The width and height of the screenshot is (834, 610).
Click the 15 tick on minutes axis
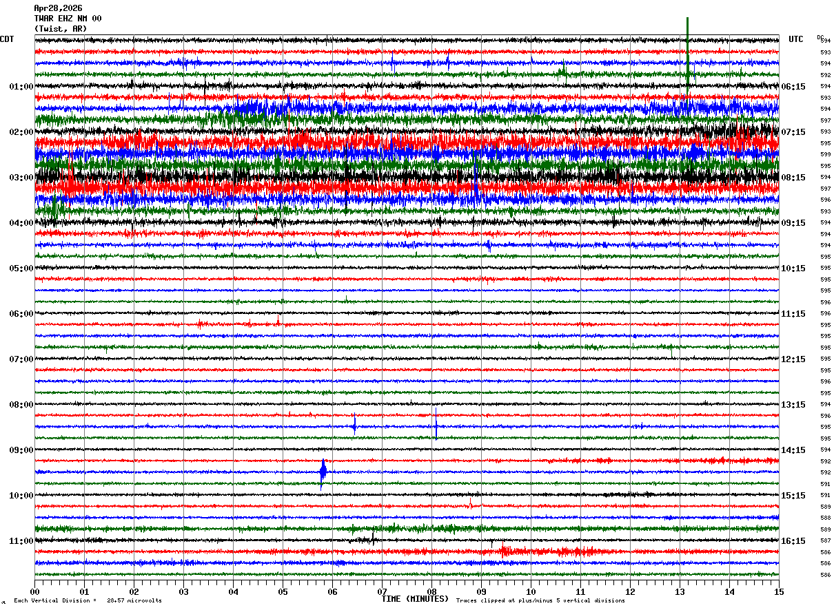click(x=779, y=591)
